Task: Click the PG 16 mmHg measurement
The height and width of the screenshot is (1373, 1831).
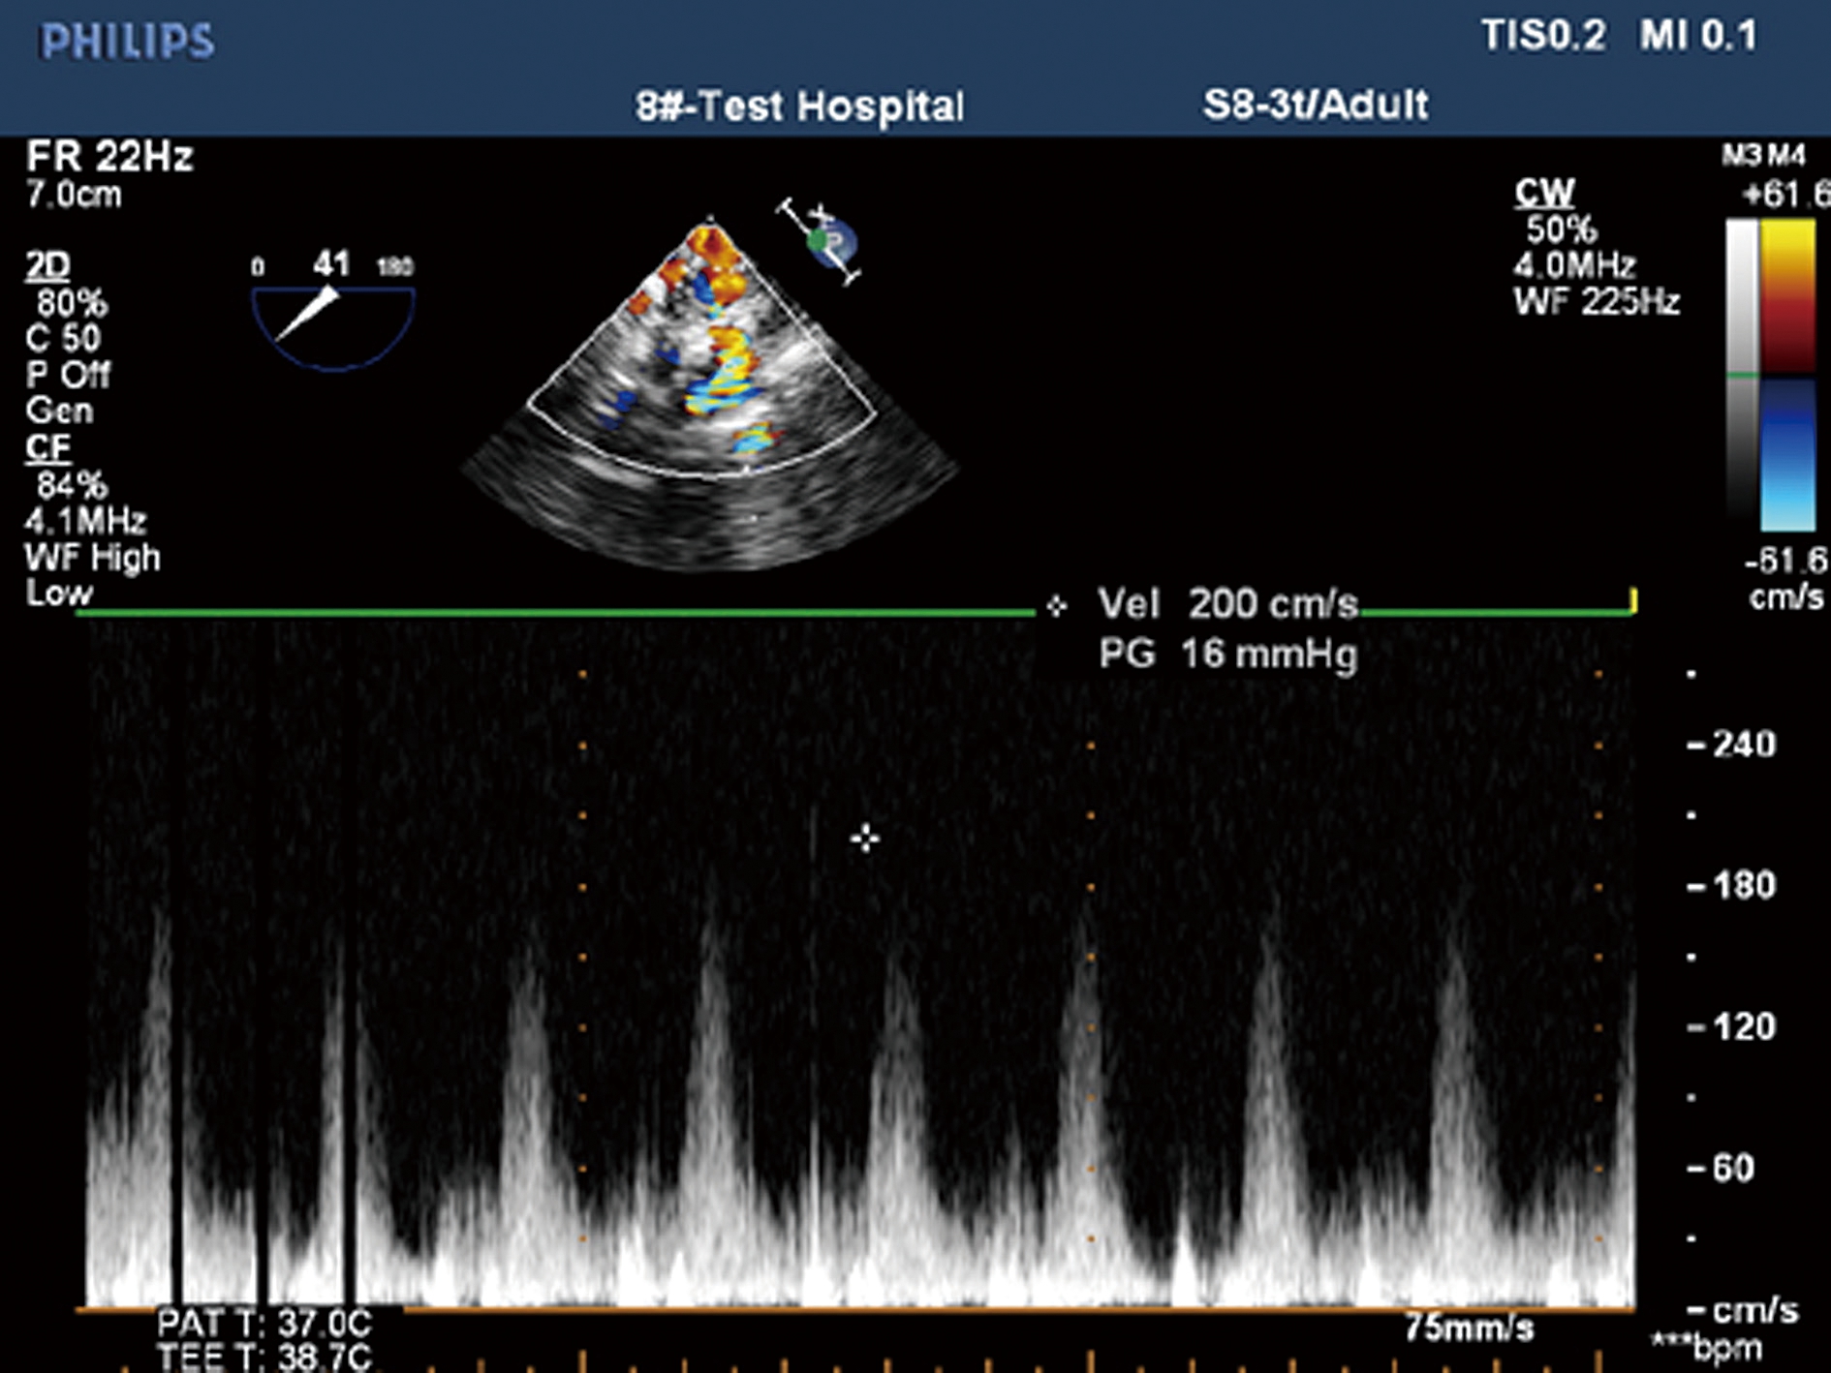Action: [x=1227, y=655]
